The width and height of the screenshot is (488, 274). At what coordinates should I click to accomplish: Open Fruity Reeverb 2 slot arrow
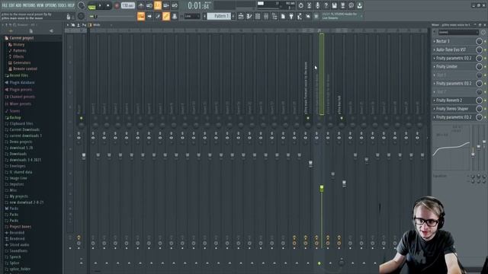435,100
